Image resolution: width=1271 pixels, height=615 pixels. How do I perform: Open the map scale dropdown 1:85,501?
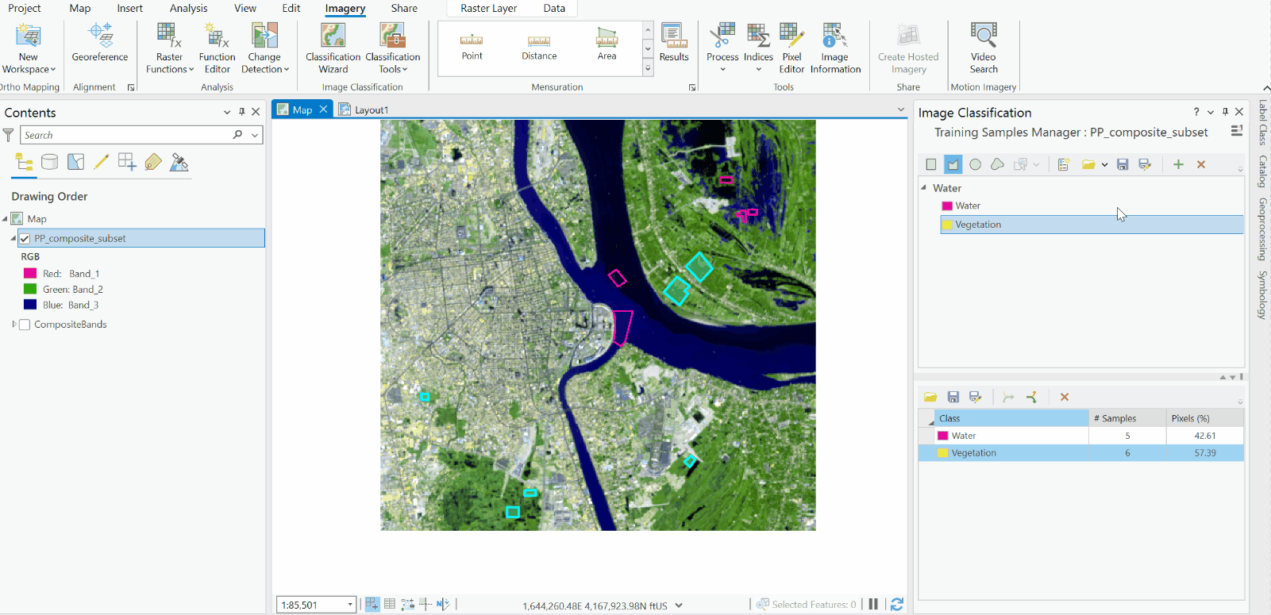pyautogui.click(x=350, y=605)
